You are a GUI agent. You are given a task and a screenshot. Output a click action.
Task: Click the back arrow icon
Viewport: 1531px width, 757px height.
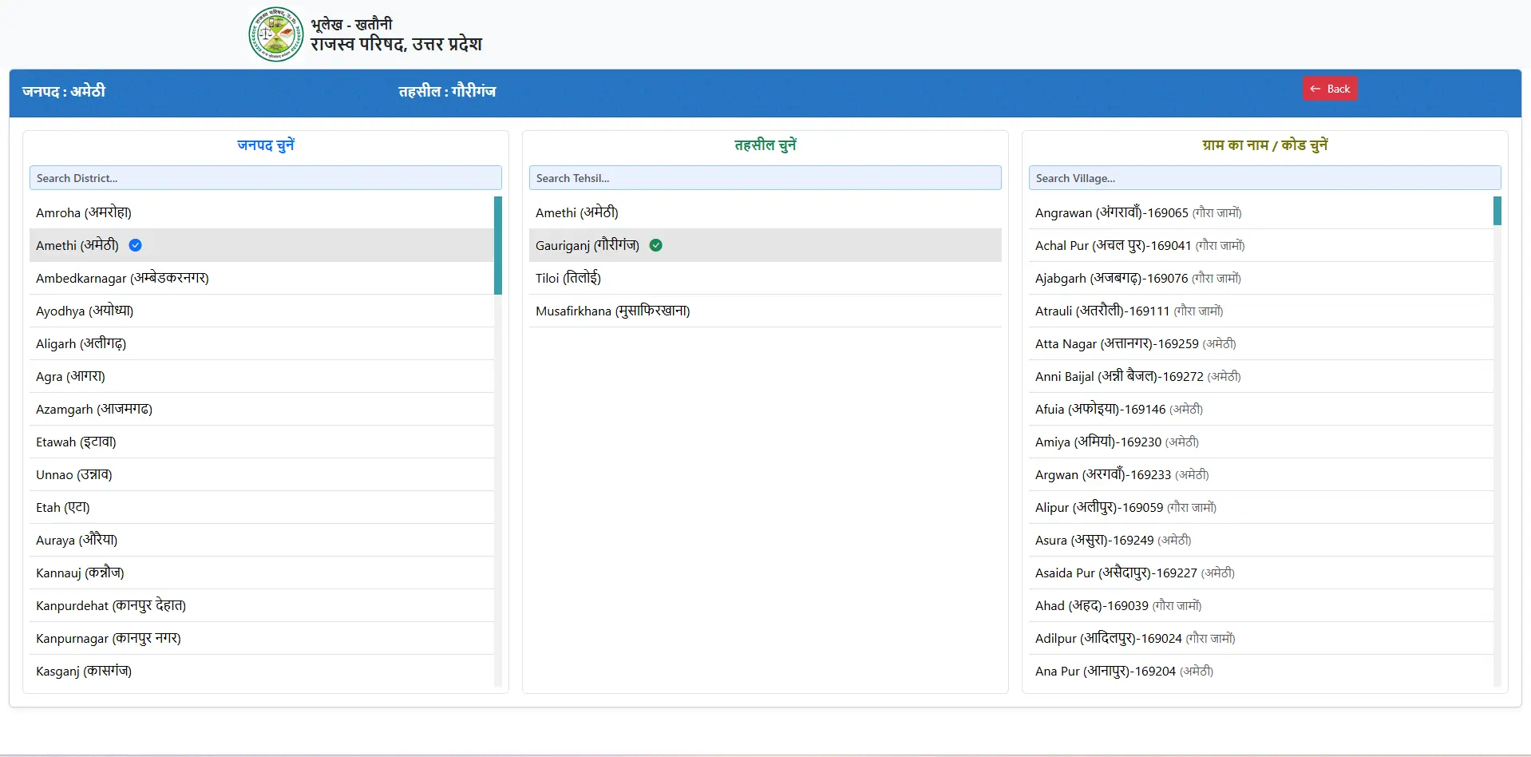point(1314,89)
